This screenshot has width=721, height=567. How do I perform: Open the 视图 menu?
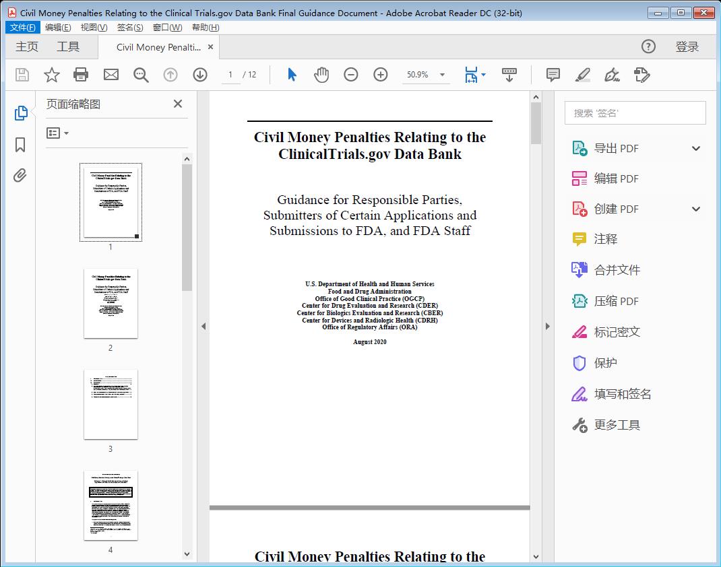tap(93, 27)
